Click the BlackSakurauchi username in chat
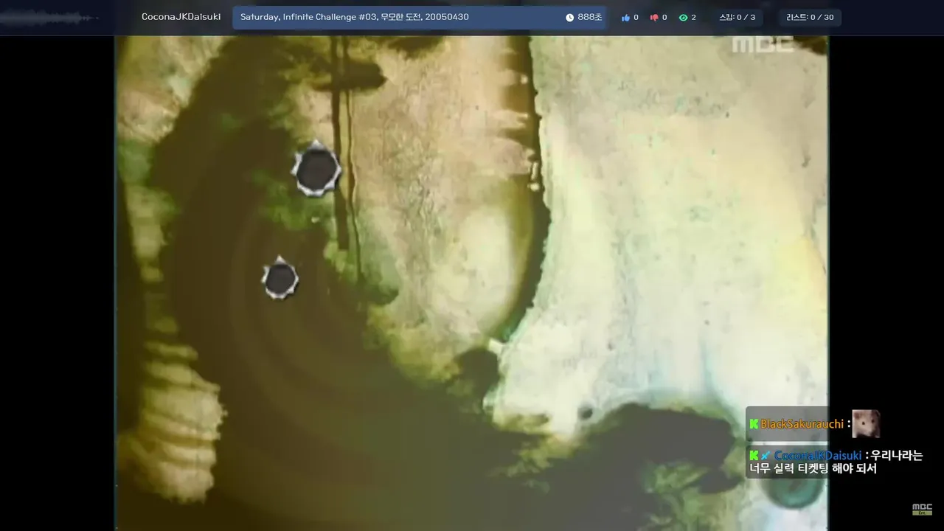The image size is (944, 531). tap(802, 424)
